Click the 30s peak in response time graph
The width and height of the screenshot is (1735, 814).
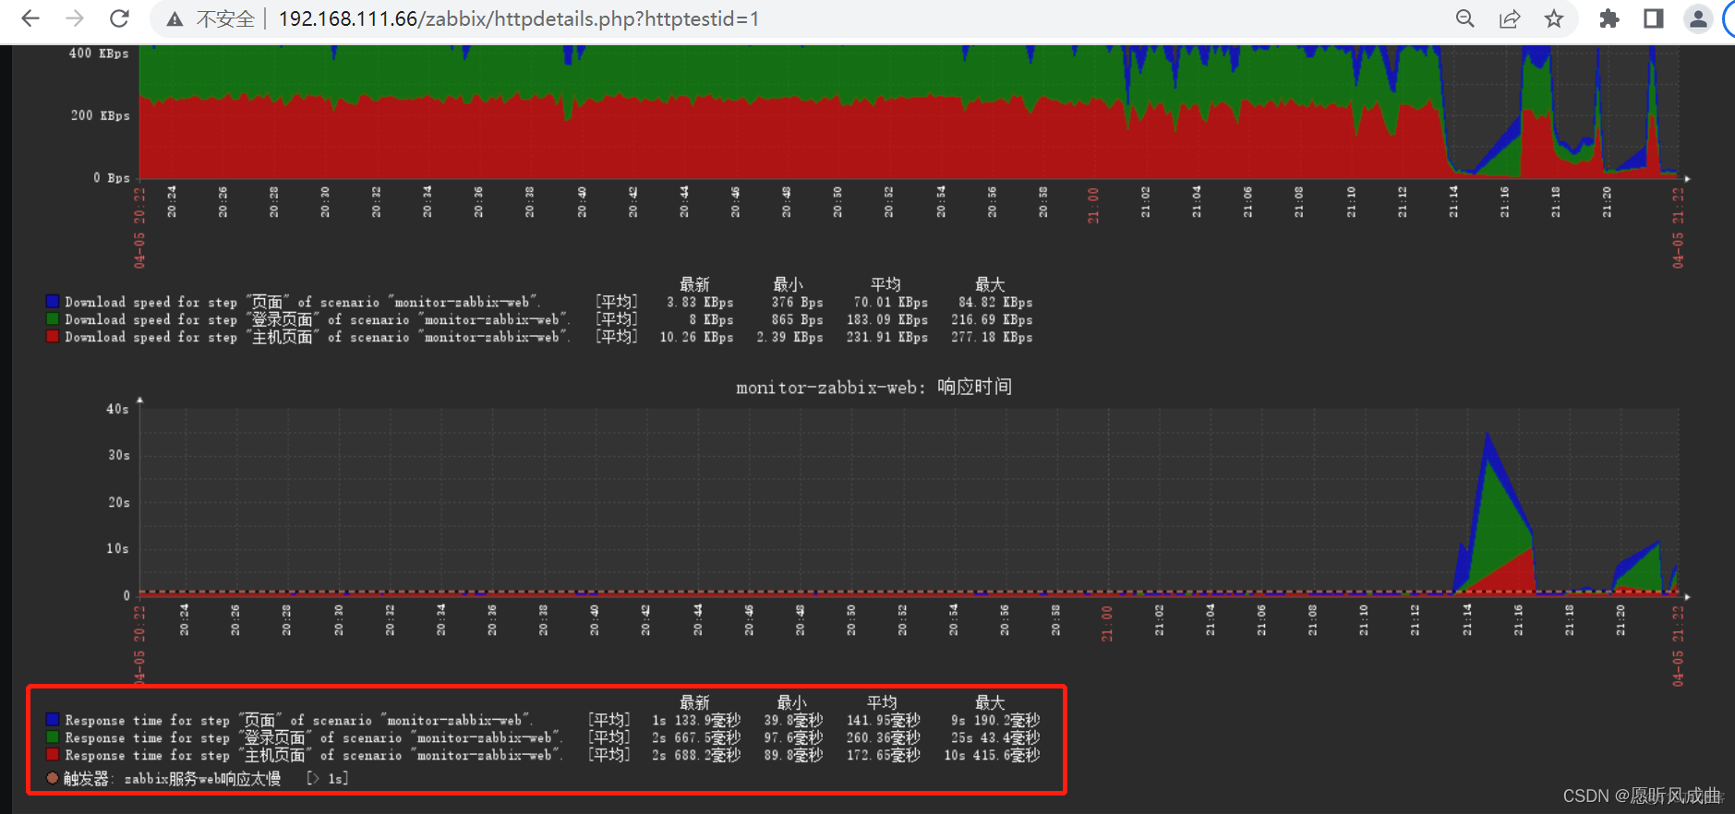pos(1488,434)
